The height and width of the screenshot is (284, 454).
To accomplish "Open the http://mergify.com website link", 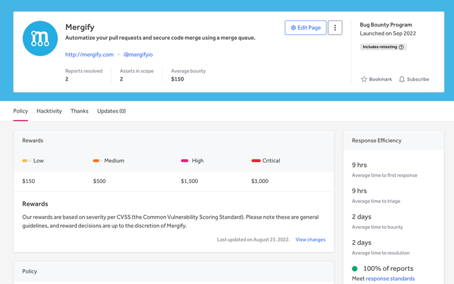I will (x=89, y=55).
